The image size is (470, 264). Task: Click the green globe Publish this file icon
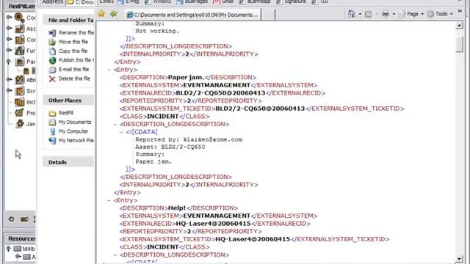52,60
